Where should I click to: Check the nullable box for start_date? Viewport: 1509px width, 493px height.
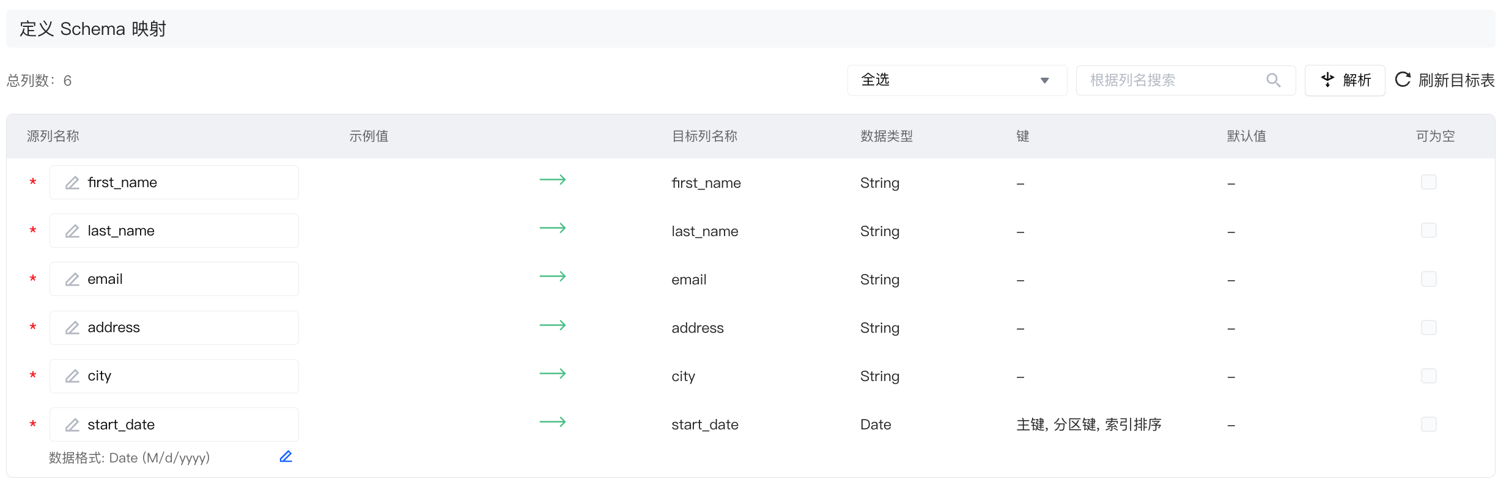pyautogui.click(x=1428, y=424)
